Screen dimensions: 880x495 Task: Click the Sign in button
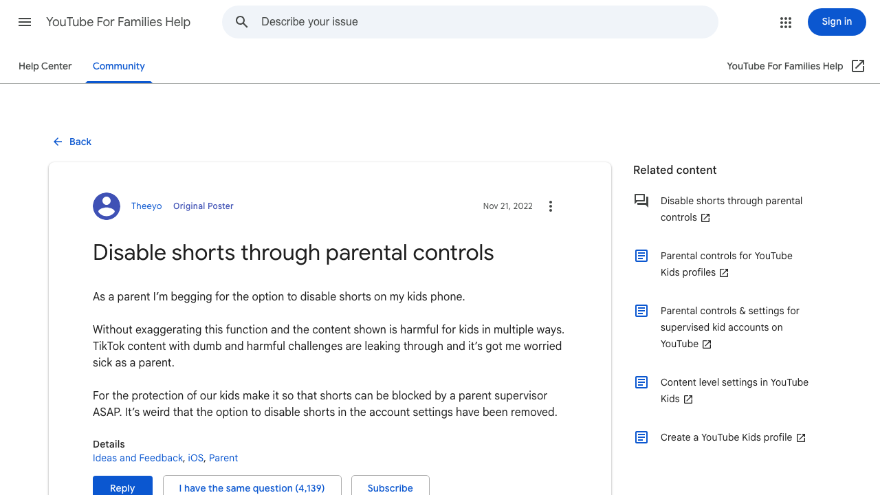click(837, 22)
